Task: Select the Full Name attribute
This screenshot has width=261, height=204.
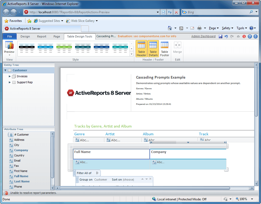Action: [21, 176]
